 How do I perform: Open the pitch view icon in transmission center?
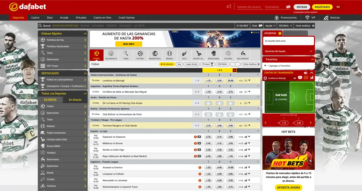pos(306,78)
